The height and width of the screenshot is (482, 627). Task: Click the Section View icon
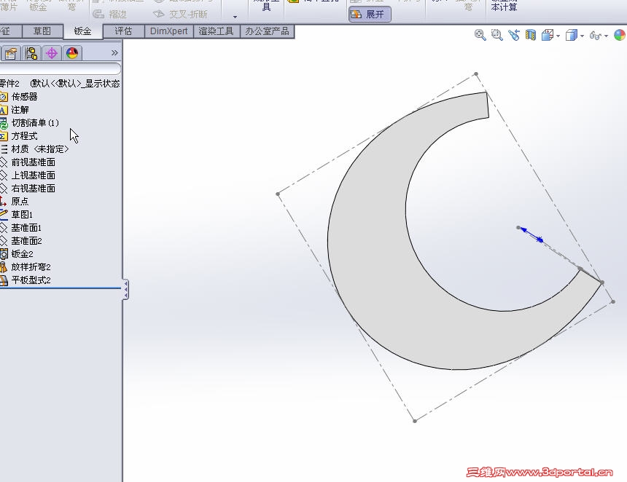pos(531,35)
